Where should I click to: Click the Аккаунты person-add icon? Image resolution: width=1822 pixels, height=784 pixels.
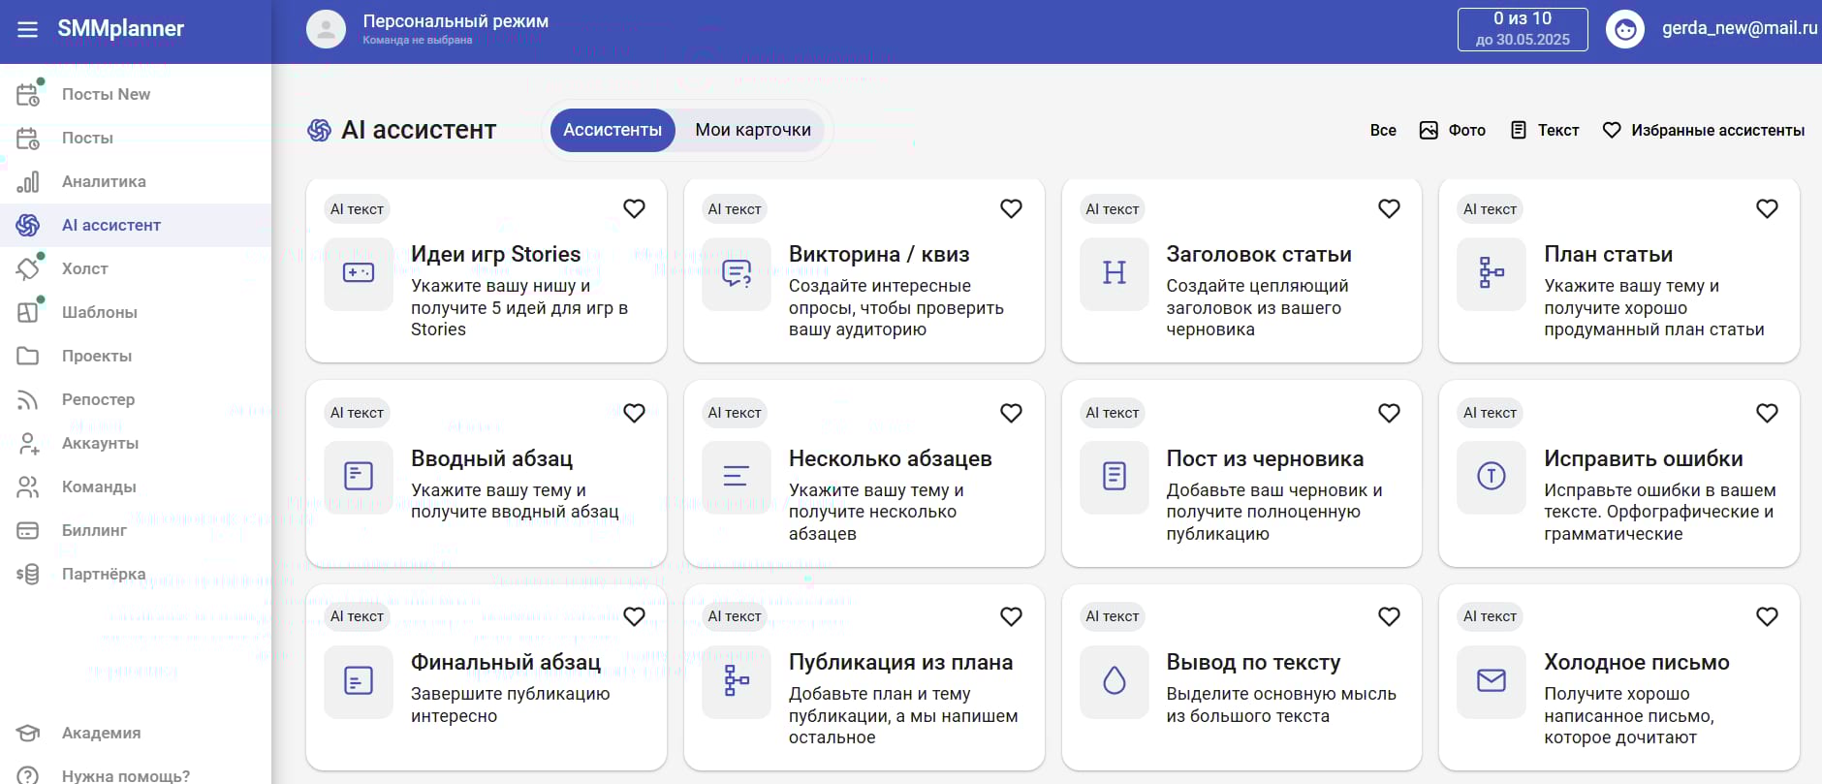pyautogui.click(x=28, y=443)
